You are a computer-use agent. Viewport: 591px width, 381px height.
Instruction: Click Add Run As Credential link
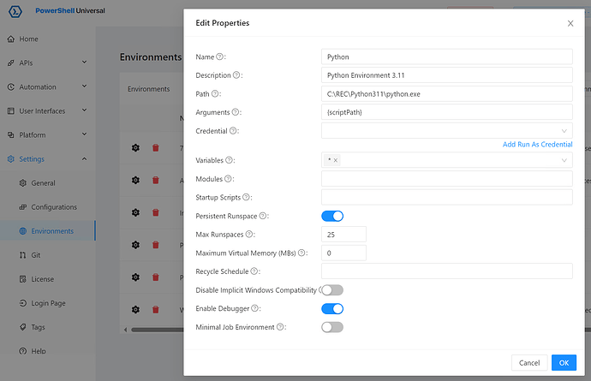pos(538,145)
